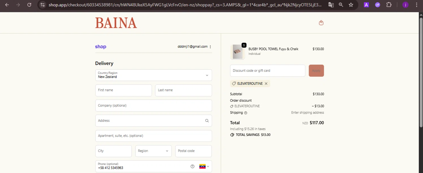Click the First name field
The width and height of the screenshot is (423, 173).
click(124, 90)
